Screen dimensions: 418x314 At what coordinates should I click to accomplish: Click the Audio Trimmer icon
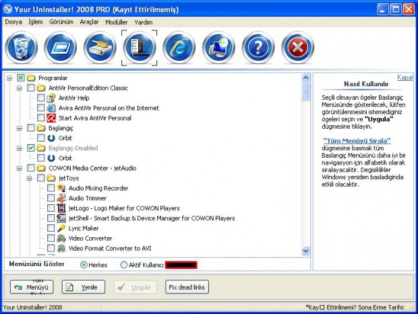click(61, 198)
